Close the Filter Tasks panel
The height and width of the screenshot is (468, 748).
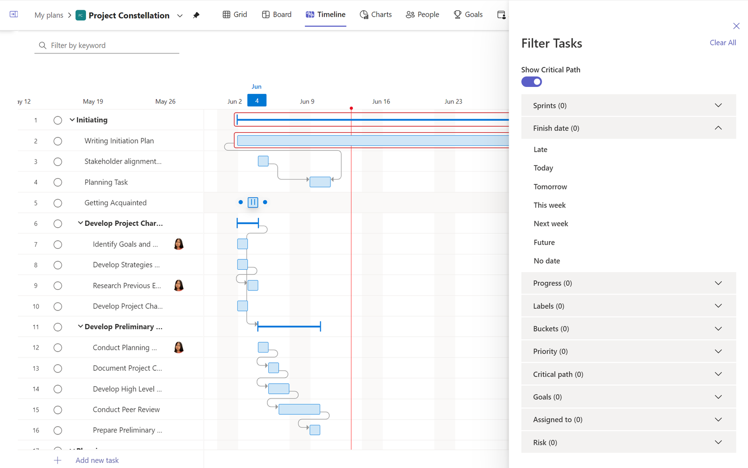coord(736,26)
